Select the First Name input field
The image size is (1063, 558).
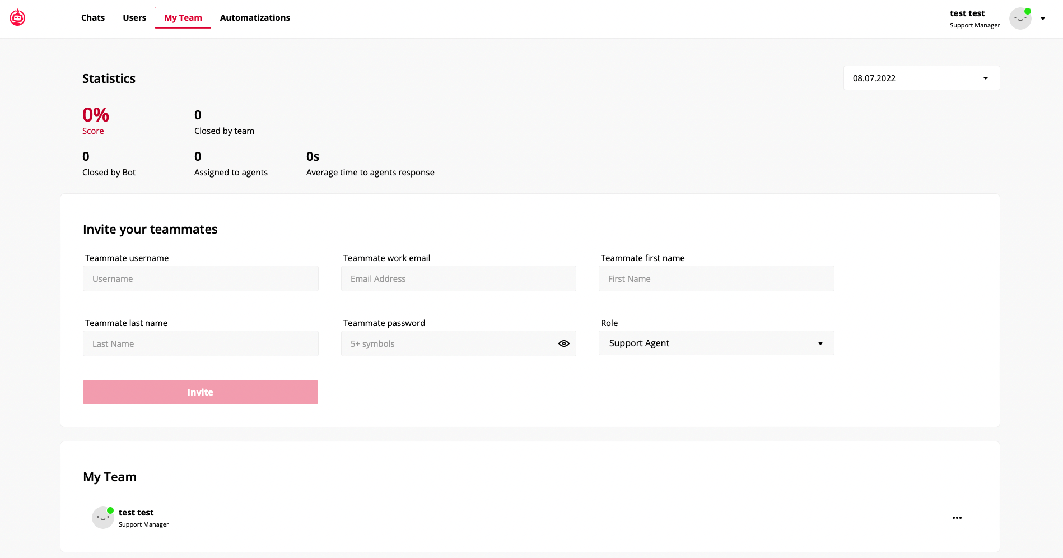point(716,278)
